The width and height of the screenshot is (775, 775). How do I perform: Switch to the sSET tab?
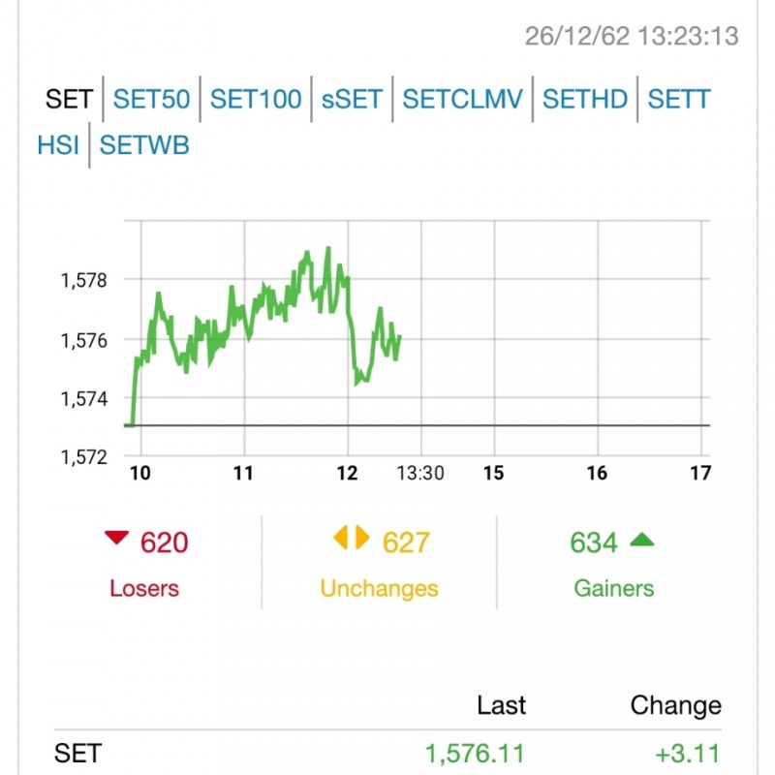tap(352, 99)
